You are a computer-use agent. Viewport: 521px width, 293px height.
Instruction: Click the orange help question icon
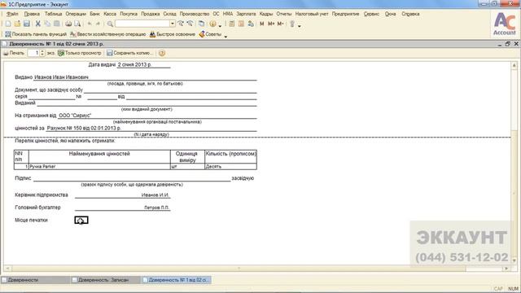(162, 53)
